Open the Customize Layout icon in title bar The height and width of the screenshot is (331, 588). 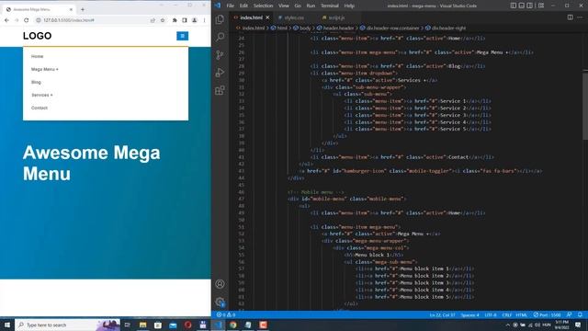[541, 6]
